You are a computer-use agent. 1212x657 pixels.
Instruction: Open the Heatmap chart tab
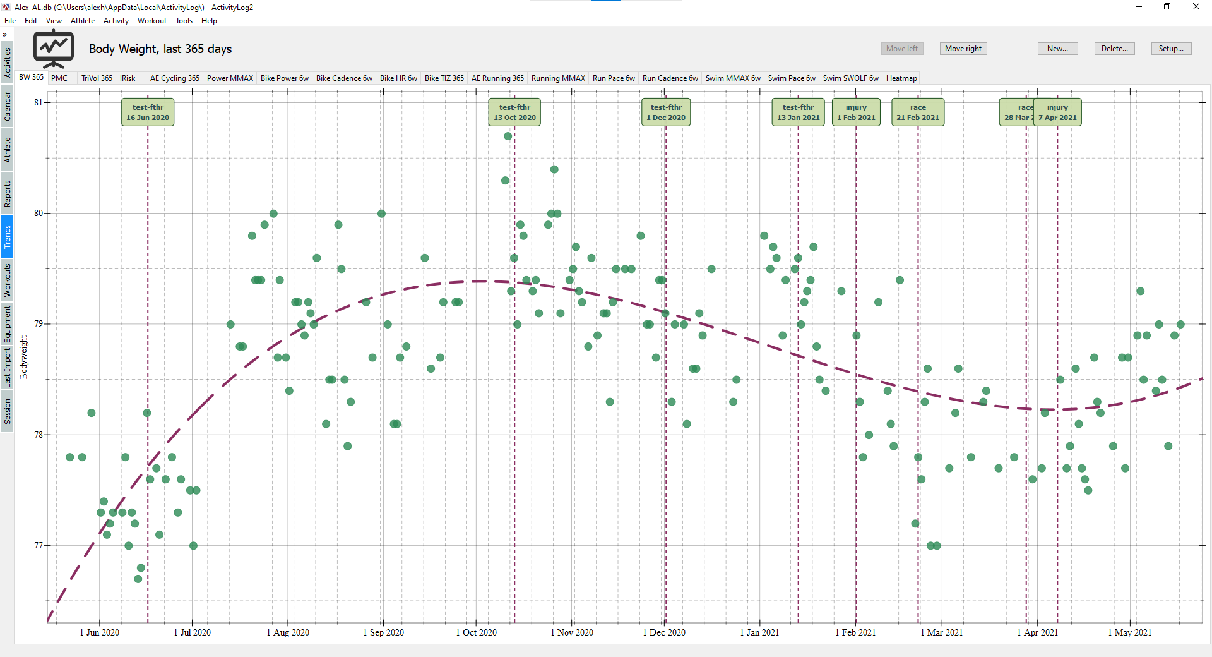click(901, 78)
